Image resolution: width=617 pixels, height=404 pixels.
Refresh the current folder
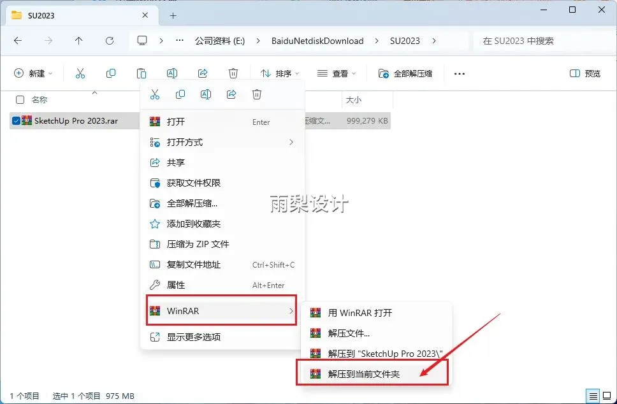point(110,41)
